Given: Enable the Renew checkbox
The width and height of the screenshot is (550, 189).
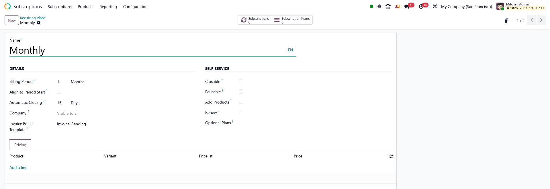Looking at the screenshot, I should coord(241,112).
